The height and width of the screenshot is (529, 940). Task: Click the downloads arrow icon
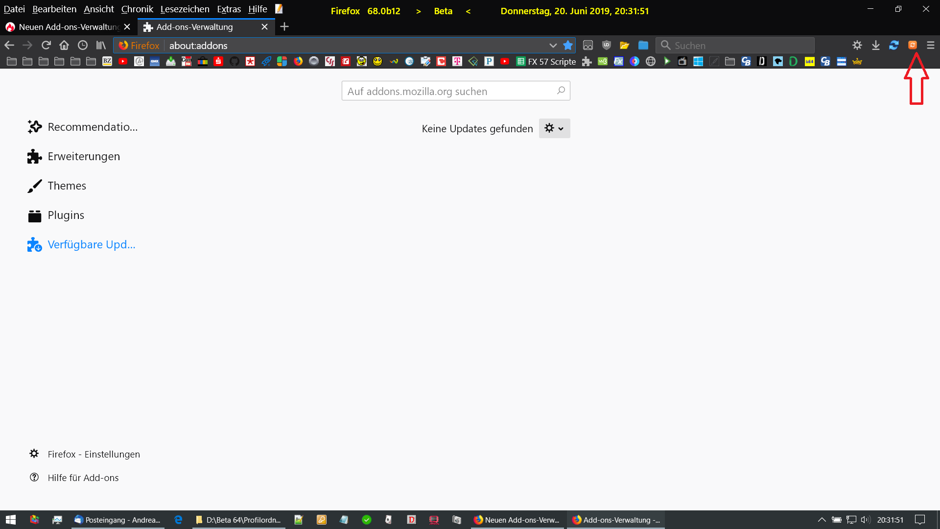[875, 46]
